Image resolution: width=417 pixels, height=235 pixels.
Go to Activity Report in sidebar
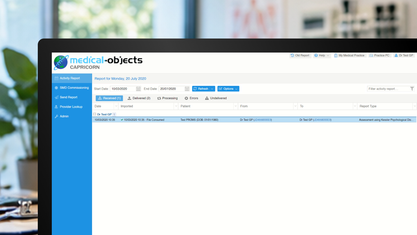pyautogui.click(x=72, y=78)
